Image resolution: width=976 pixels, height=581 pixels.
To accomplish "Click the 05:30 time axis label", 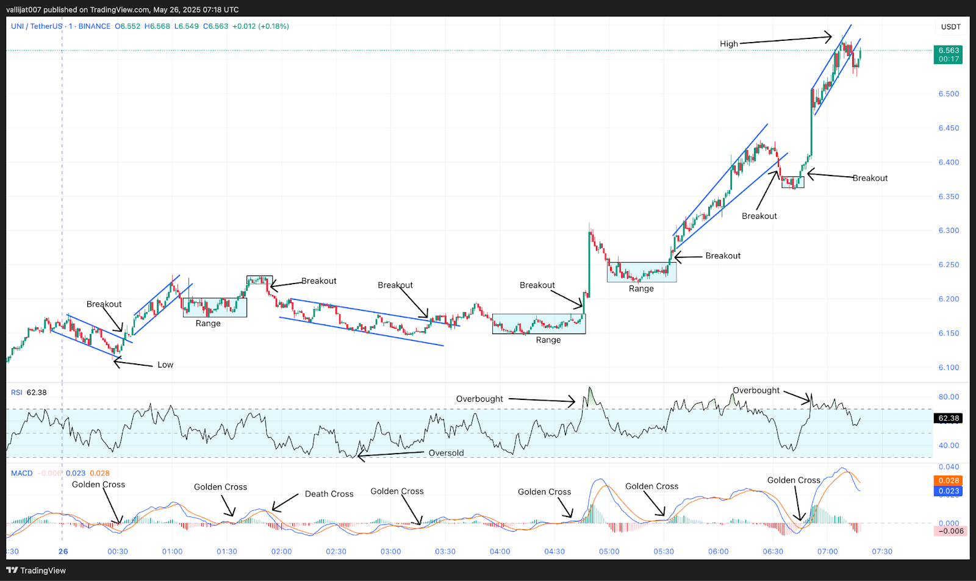I will pos(664,551).
